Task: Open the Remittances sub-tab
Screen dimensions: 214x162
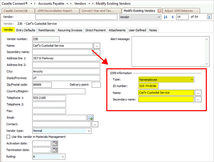Action: pos(46,30)
